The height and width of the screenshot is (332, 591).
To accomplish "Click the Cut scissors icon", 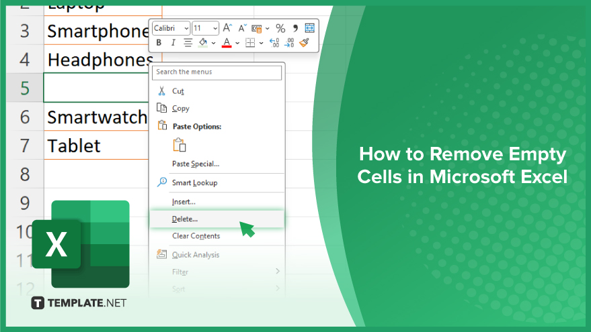I will click(x=161, y=91).
